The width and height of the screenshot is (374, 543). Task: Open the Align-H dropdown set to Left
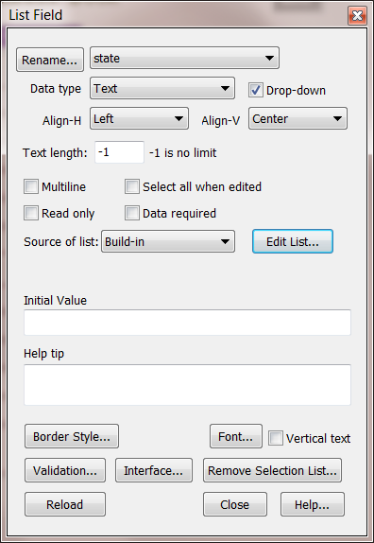click(x=139, y=118)
